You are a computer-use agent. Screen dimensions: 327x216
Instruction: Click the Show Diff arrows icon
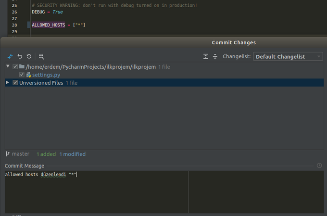pyautogui.click(x=10, y=56)
